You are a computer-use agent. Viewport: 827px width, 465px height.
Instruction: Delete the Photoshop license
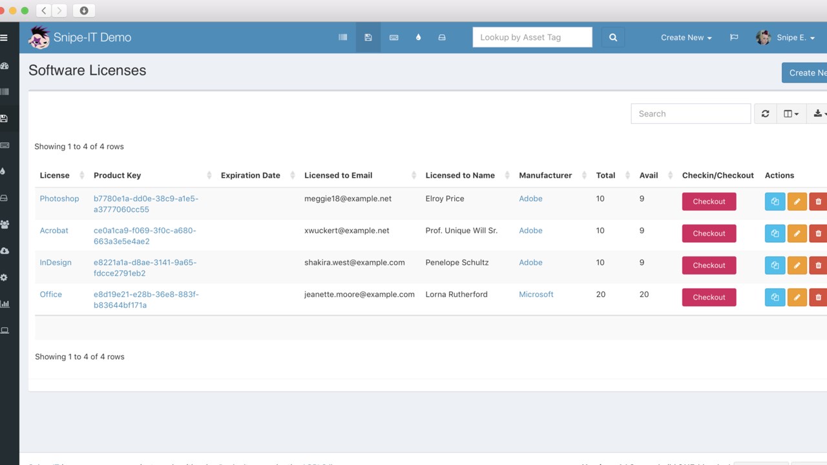click(x=818, y=201)
